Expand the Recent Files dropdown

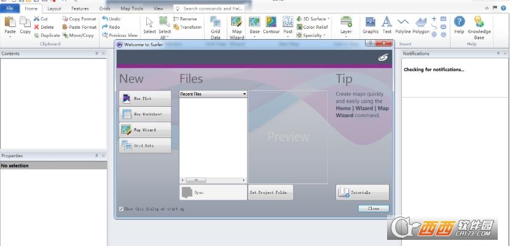coord(245,94)
